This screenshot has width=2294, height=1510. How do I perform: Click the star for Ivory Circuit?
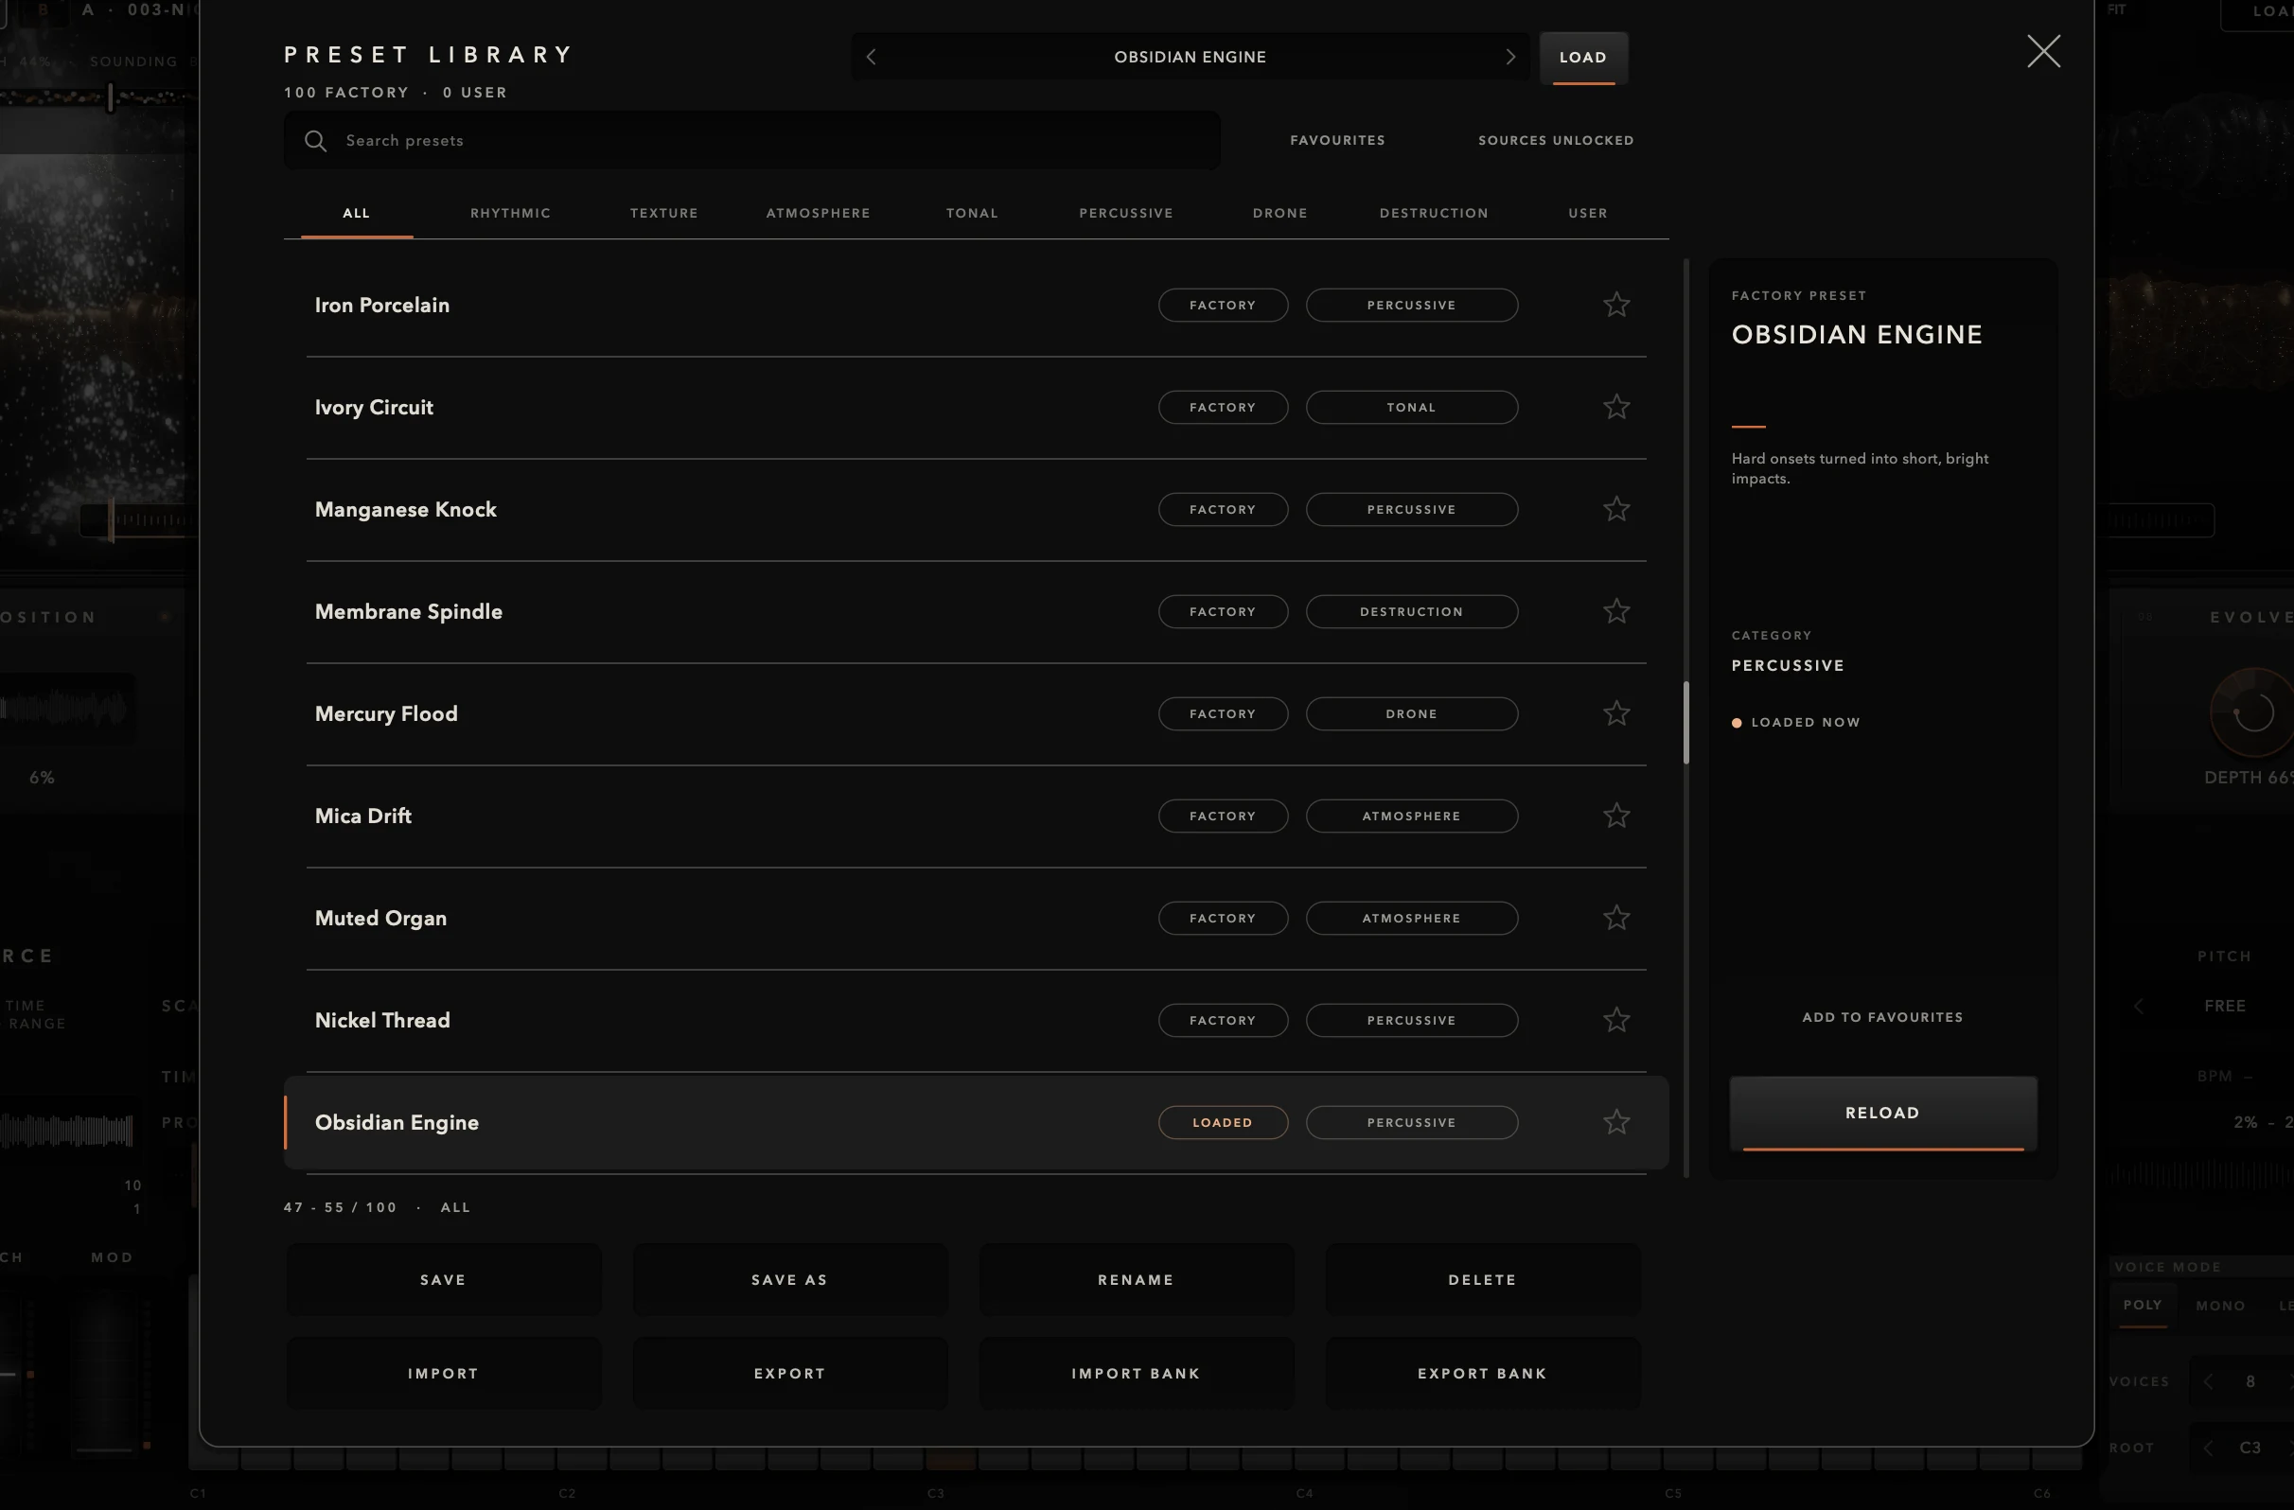(x=1616, y=407)
